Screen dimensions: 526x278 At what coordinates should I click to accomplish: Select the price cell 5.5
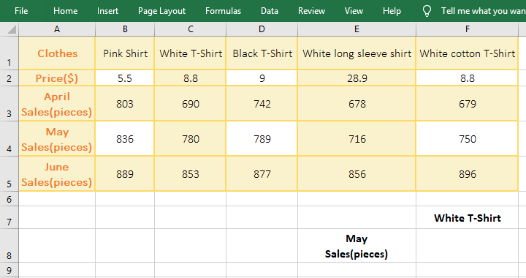coord(125,78)
